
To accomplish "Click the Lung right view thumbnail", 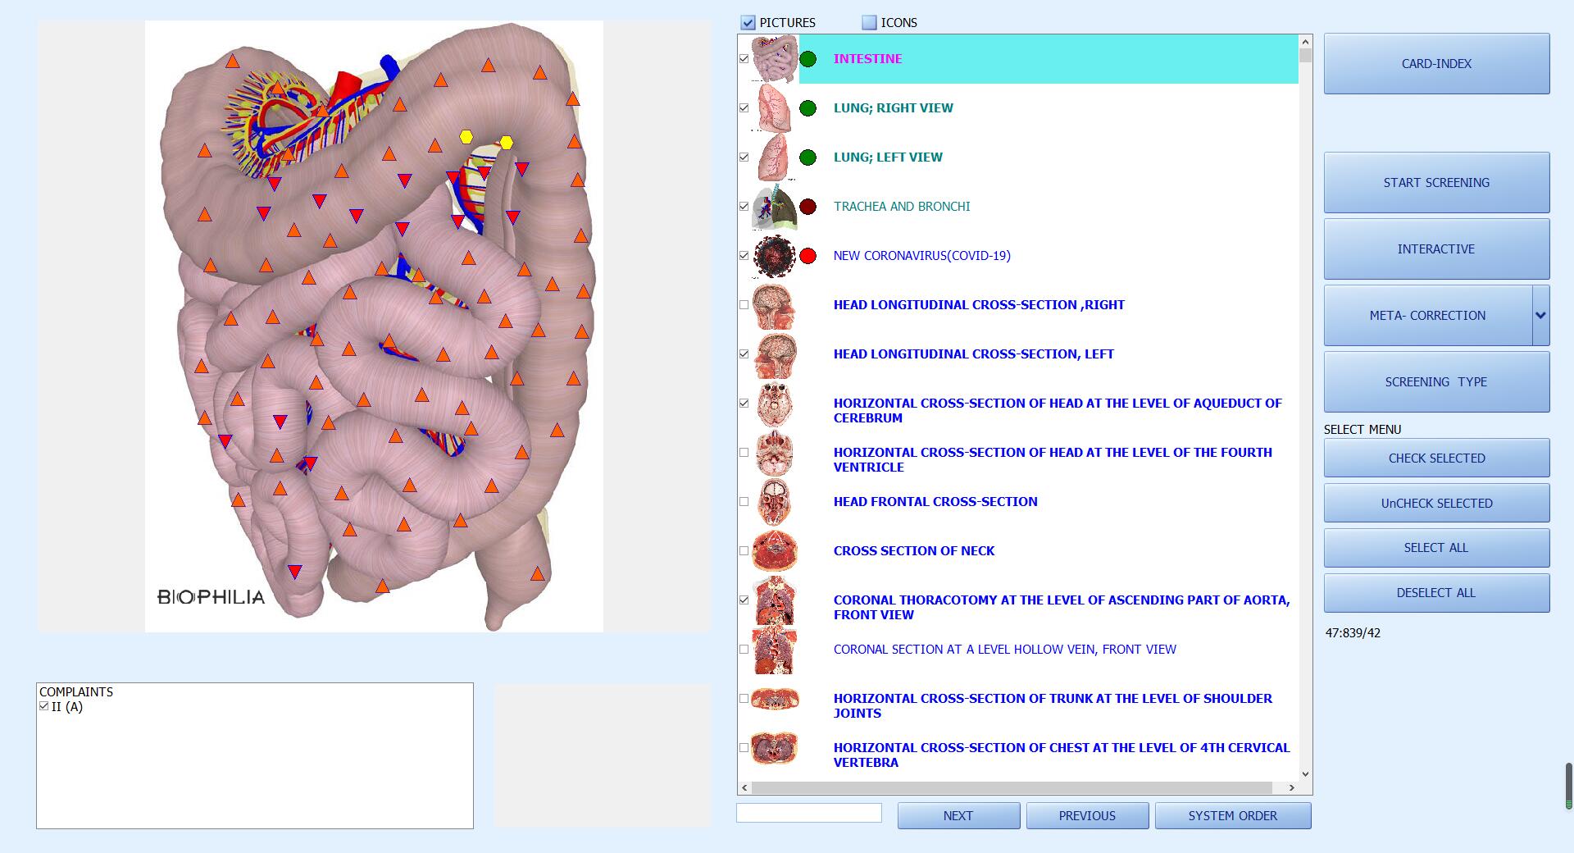I will [x=775, y=108].
